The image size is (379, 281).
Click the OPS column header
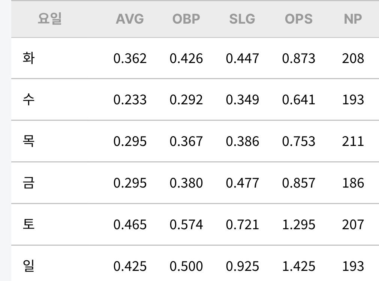298,19
